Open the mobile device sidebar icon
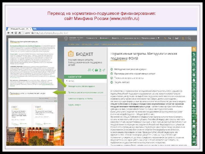 point(194,131)
